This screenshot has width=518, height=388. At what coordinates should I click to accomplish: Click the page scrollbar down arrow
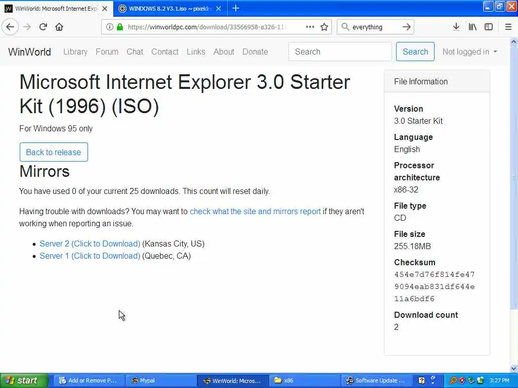tap(513, 368)
